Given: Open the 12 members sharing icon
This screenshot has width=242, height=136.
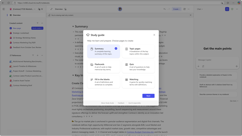Looking at the screenshot, I should 40,9.
